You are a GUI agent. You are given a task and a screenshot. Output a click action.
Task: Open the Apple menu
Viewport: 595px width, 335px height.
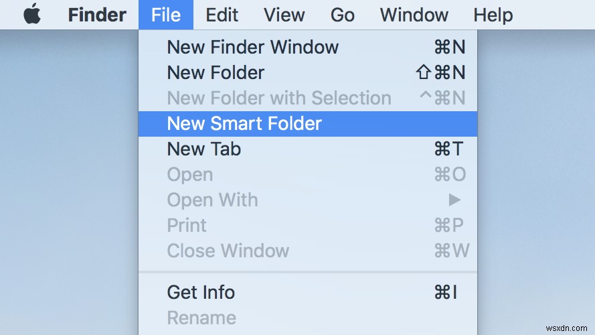(x=31, y=15)
